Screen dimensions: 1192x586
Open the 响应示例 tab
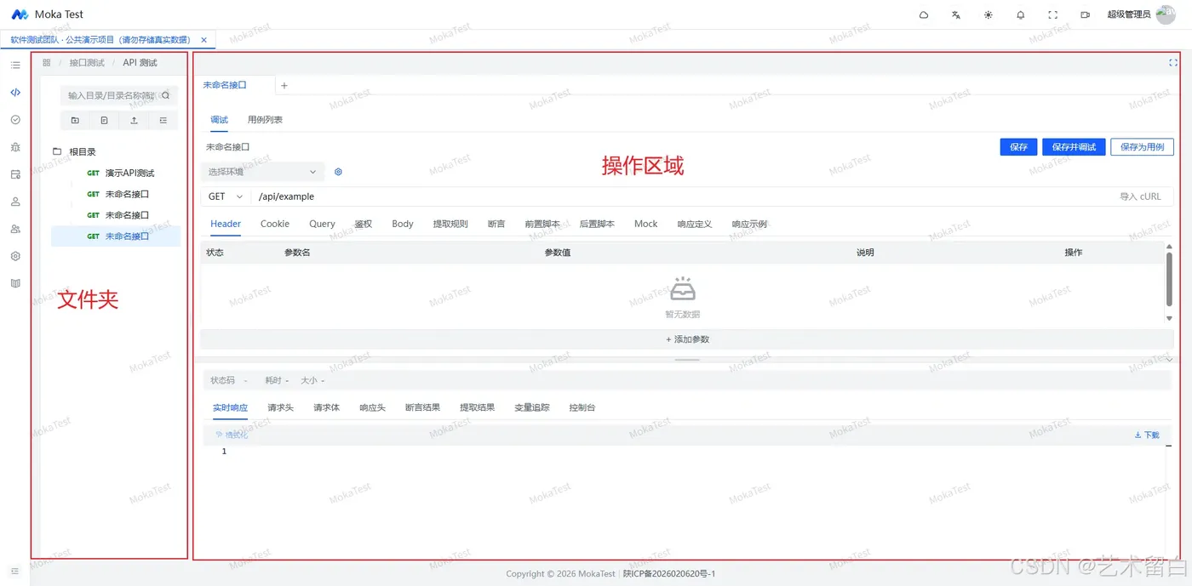coord(749,224)
